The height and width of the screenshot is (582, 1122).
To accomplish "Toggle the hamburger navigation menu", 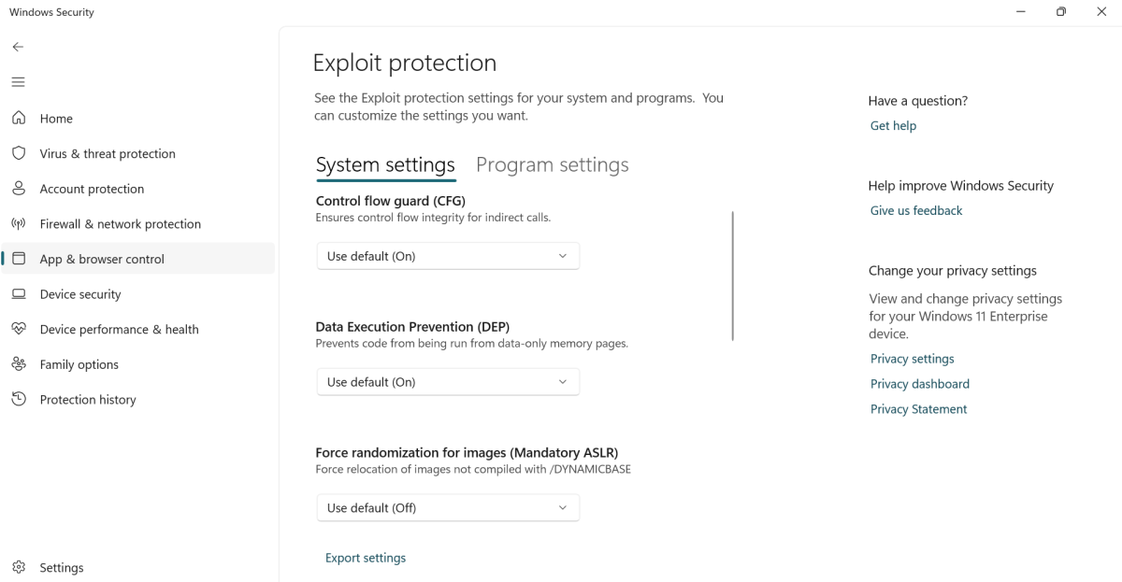I will click(18, 82).
